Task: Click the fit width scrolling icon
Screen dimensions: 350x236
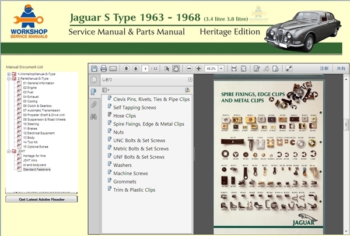Action: [x=234, y=69]
